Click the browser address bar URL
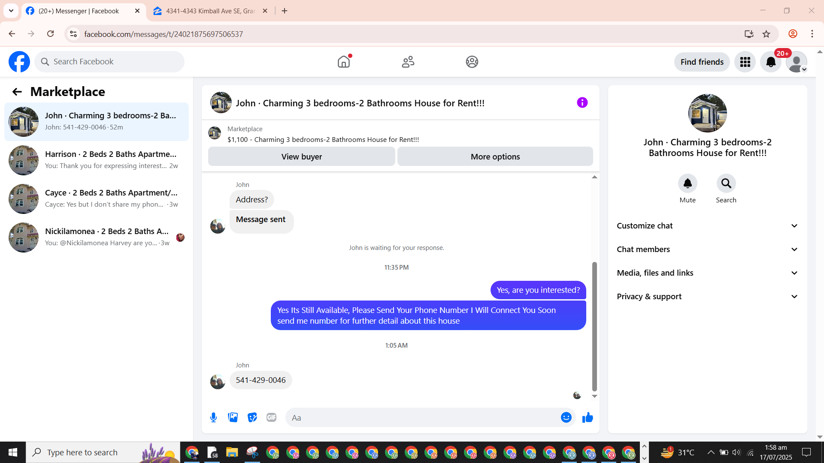Screen dimensions: 824x463 [164, 34]
